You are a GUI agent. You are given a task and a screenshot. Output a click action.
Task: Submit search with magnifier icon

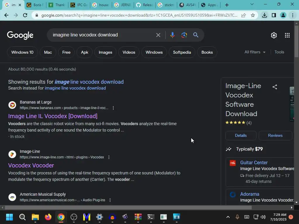(x=196, y=35)
